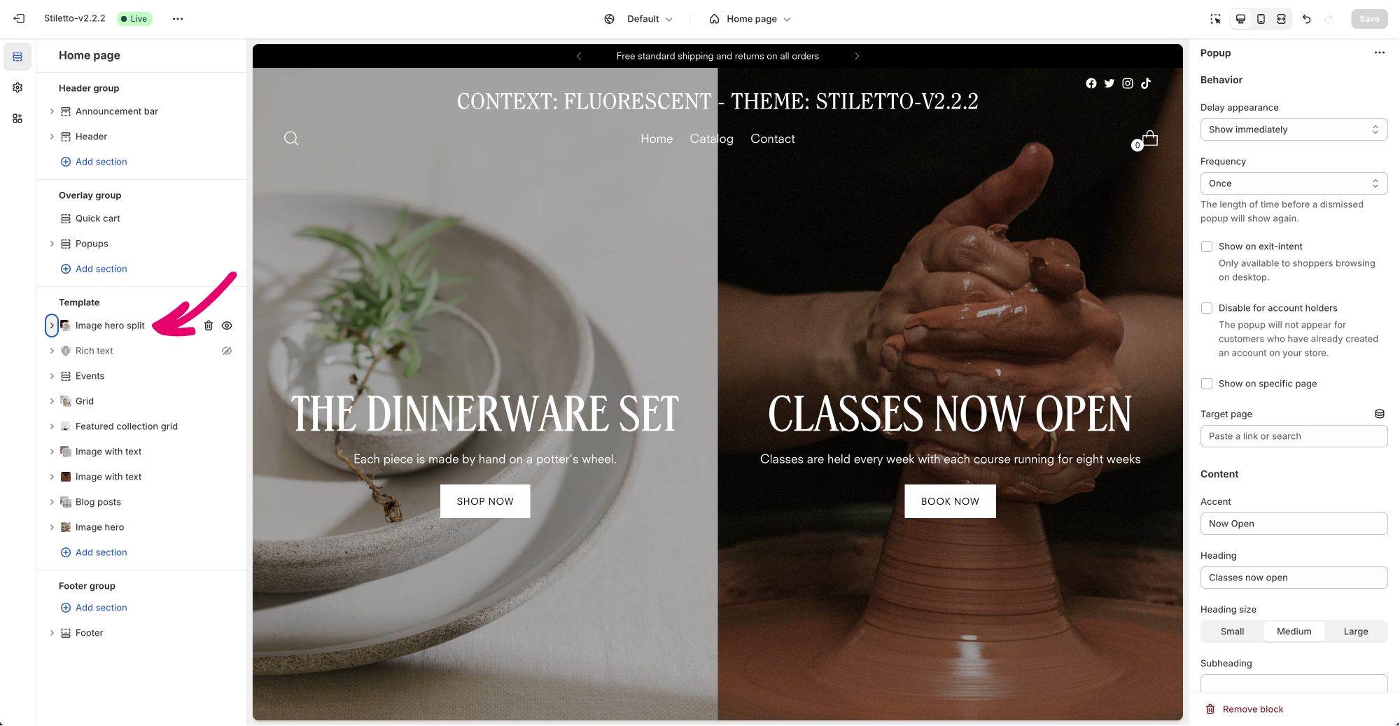Expand the Popups section tree
Image resolution: width=1400 pixels, height=726 pixels.
[52, 244]
